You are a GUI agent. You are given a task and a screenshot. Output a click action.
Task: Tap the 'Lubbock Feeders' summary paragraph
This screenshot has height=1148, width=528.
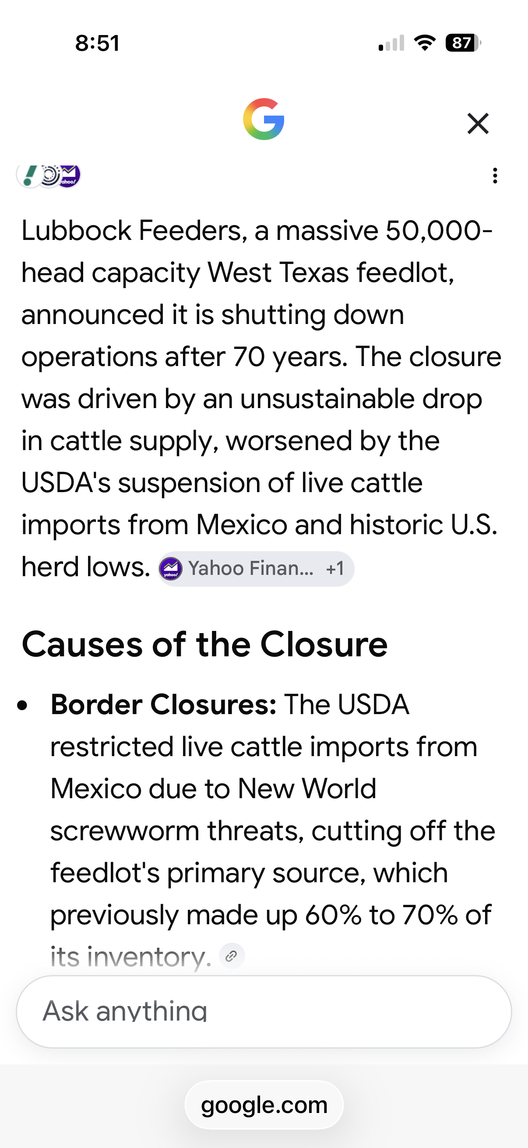point(261,398)
